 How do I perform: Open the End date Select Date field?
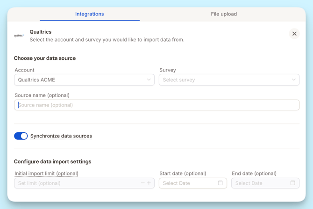point(265,183)
